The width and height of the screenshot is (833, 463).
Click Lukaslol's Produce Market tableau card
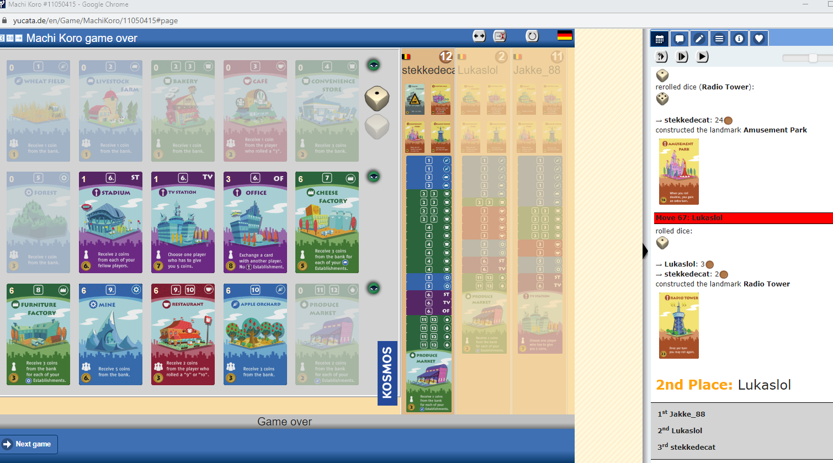(x=484, y=322)
